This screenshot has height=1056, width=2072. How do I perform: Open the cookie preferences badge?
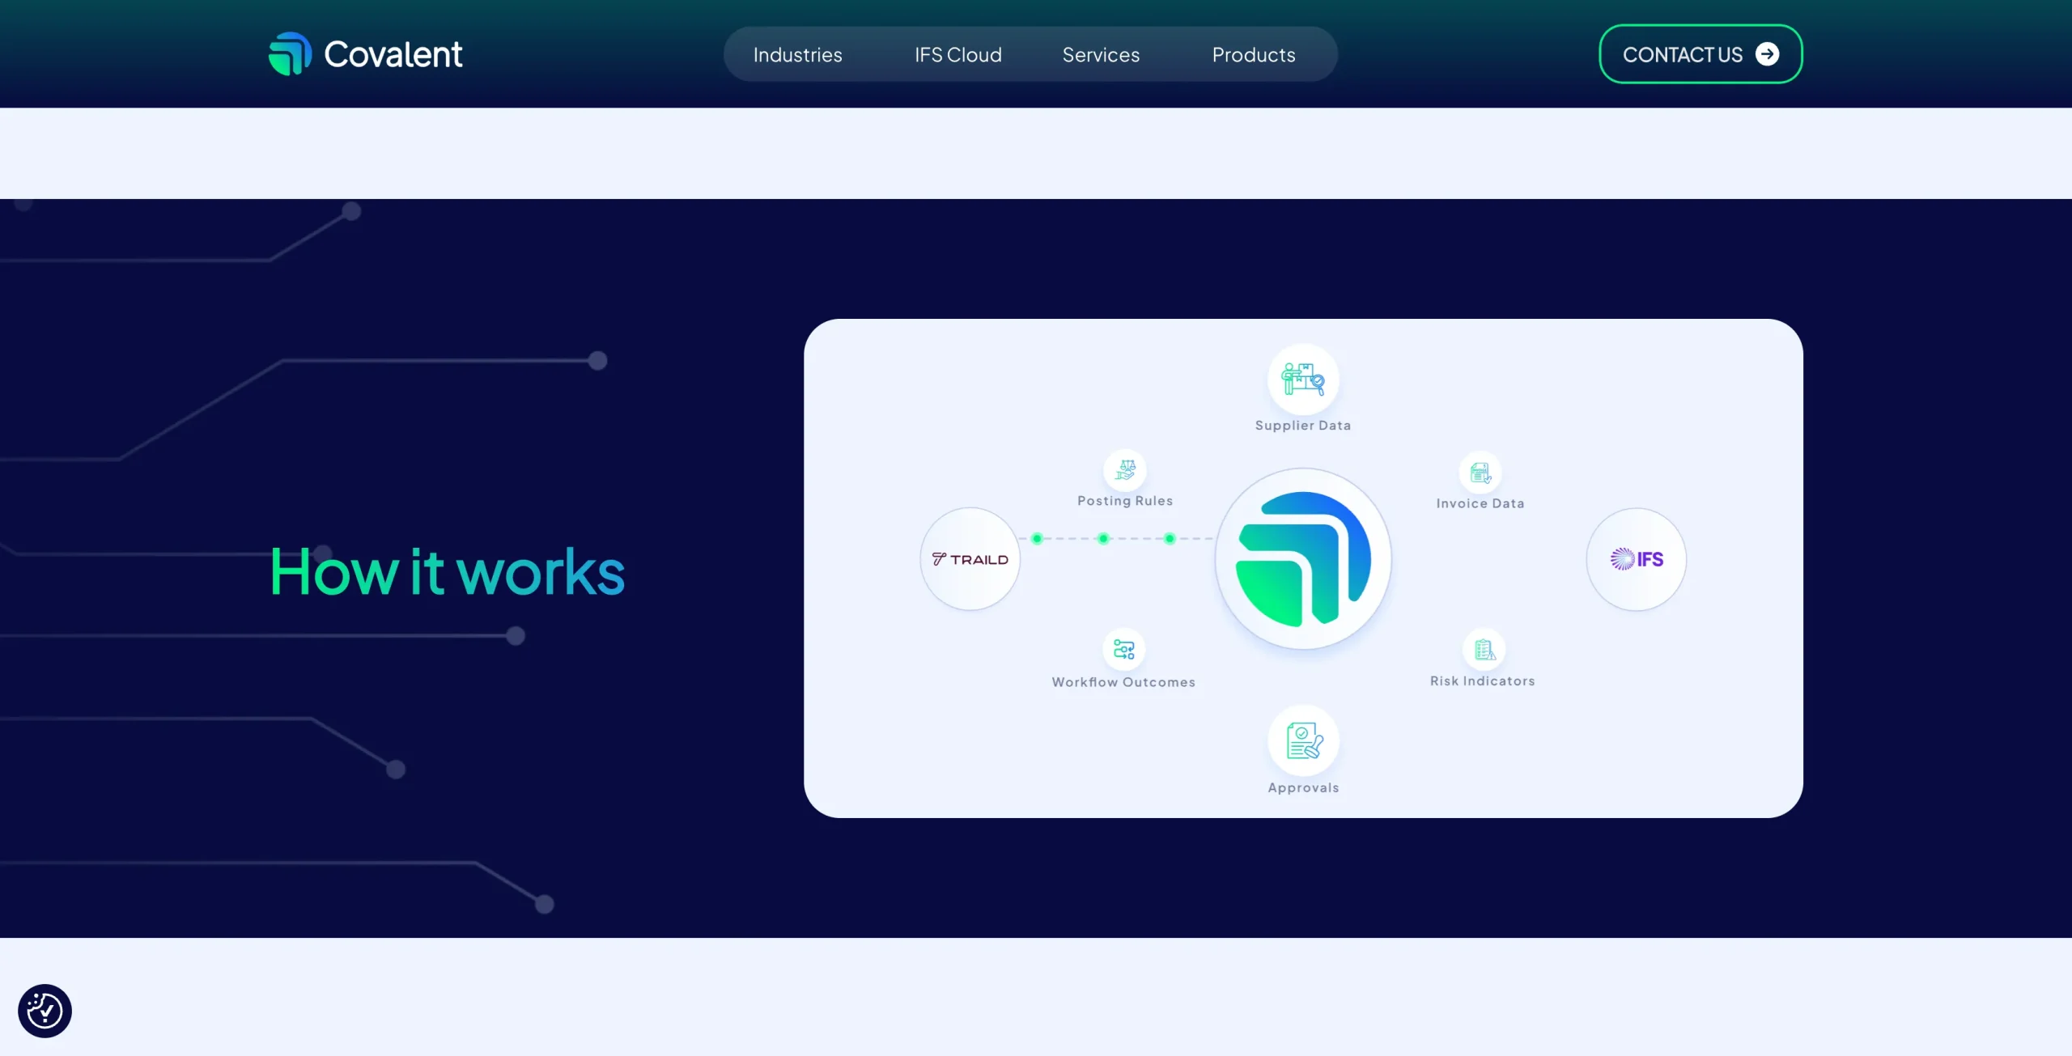coord(45,1011)
